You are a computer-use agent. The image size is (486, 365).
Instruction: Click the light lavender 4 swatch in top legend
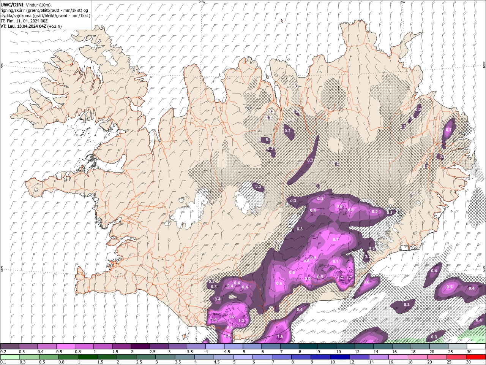[215, 346]
